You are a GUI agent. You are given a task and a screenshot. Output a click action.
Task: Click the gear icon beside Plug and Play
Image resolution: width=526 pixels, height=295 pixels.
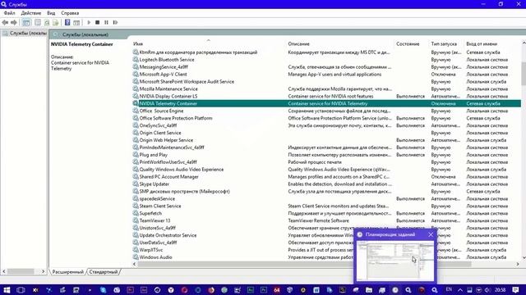[x=136, y=155]
